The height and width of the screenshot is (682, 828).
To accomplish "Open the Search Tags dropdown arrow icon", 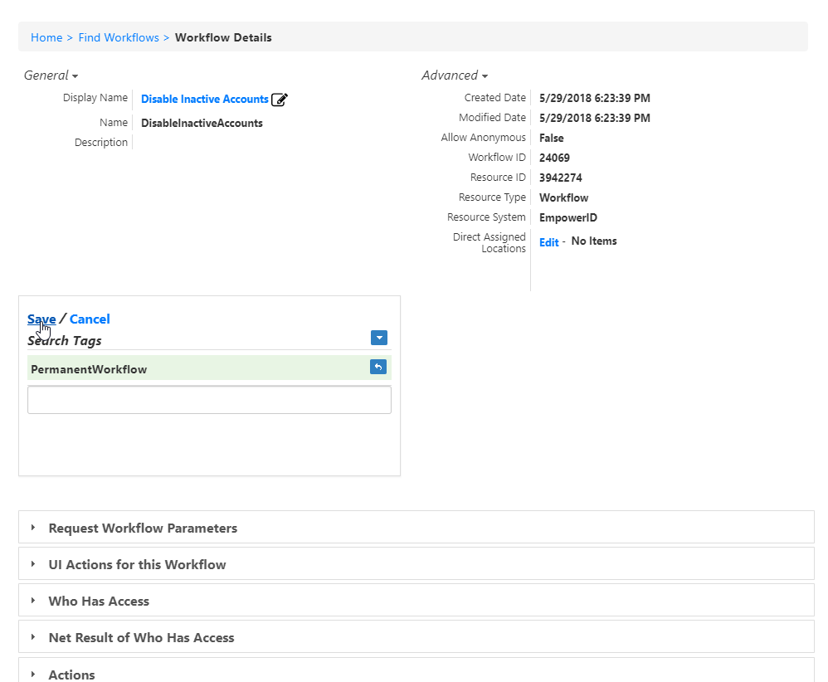I will click(x=378, y=338).
